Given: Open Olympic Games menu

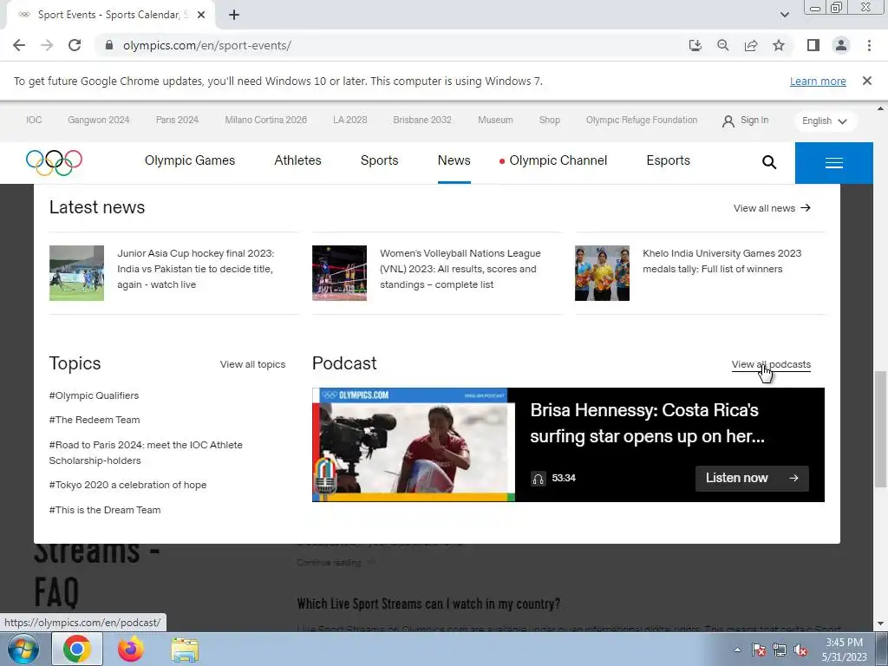Looking at the screenshot, I should (x=190, y=160).
